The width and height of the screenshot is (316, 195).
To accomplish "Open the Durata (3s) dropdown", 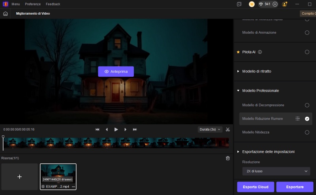I will tap(210, 129).
